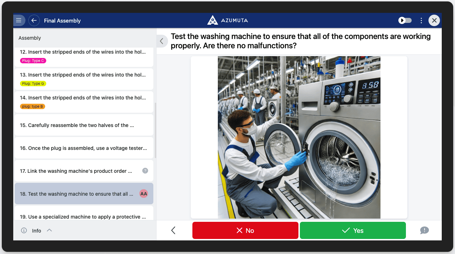Click the help question mark on step 17
This screenshot has width=455, height=254.
pos(145,171)
